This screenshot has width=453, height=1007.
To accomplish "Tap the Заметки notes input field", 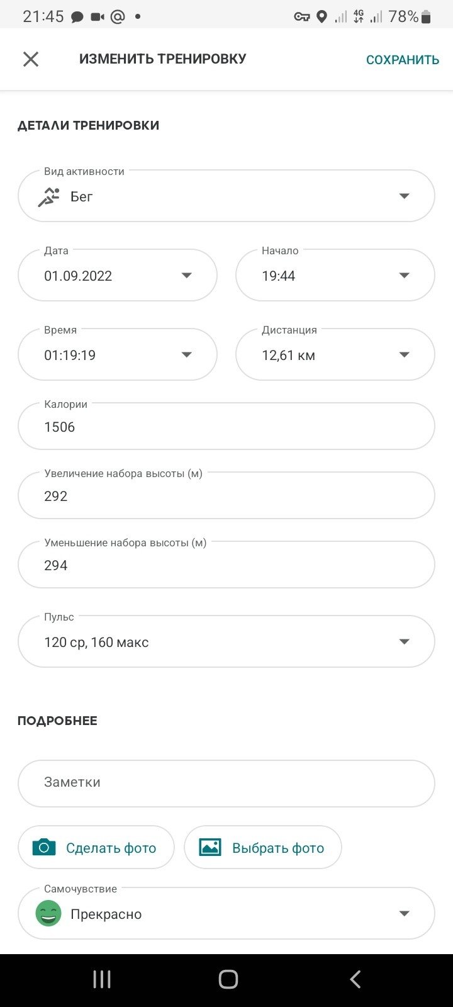I will [226, 784].
